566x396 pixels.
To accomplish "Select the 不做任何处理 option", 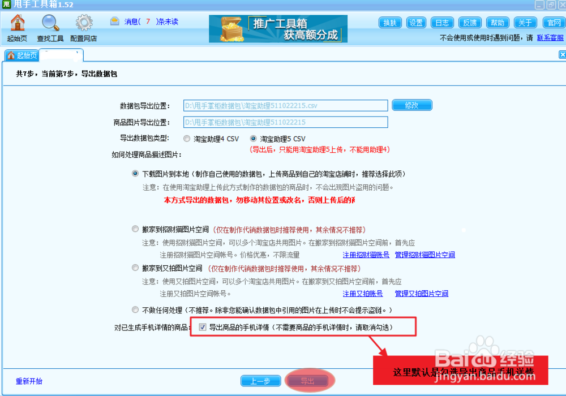I will (135, 309).
